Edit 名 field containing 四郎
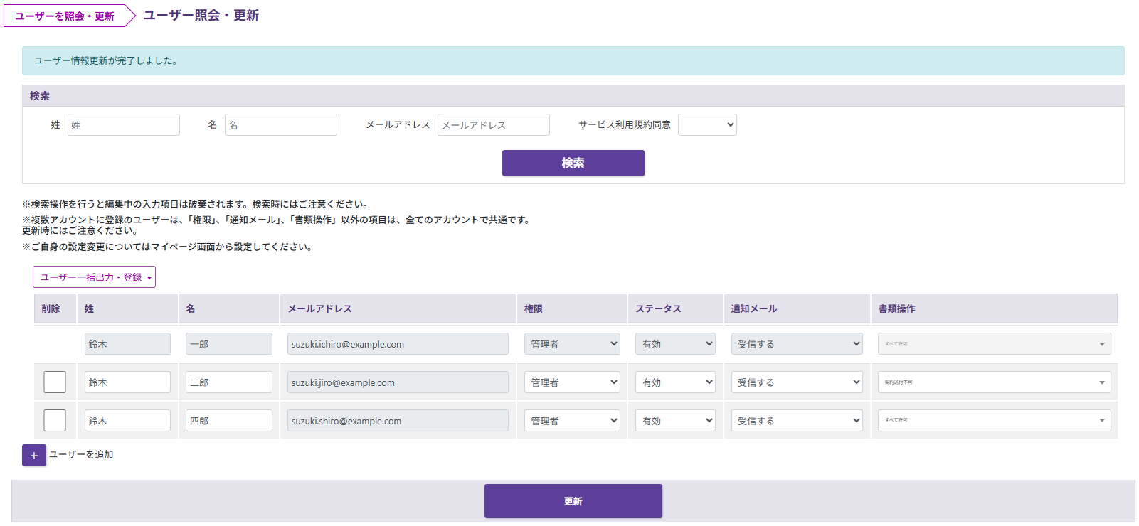This screenshot has height=526, width=1139. [229, 421]
